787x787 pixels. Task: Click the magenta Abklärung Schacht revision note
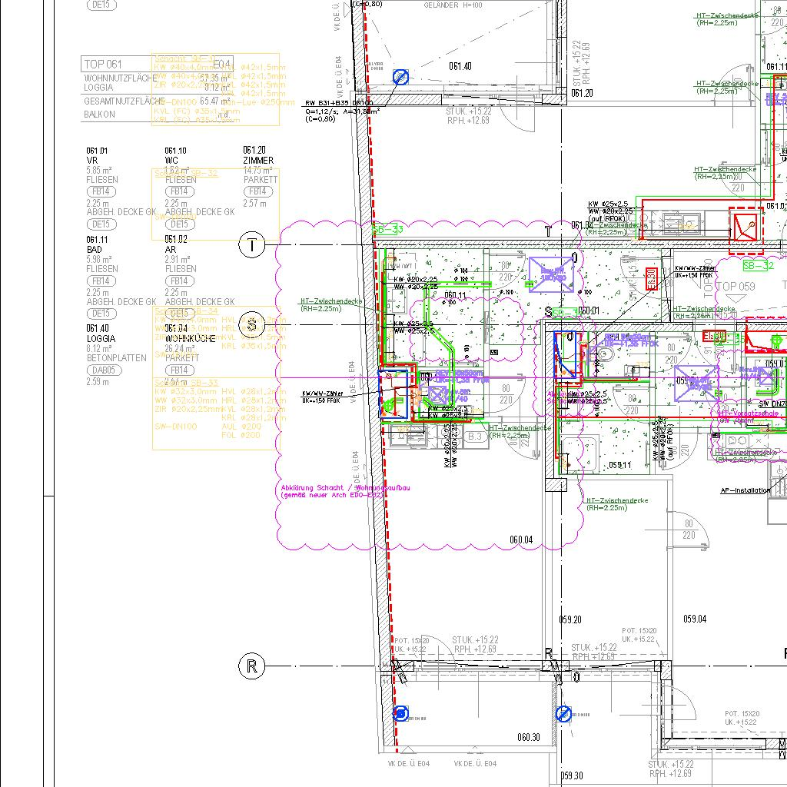(x=331, y=492)
